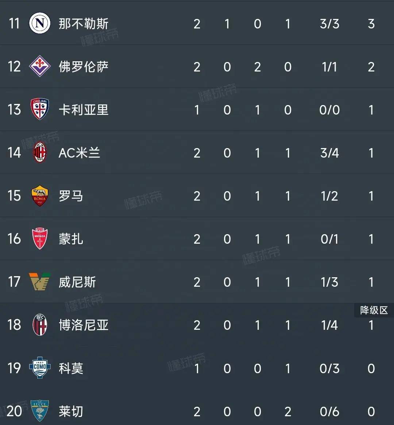Open the Roma wolf crest
394x425 pixels.
click(x=40, y=196)
